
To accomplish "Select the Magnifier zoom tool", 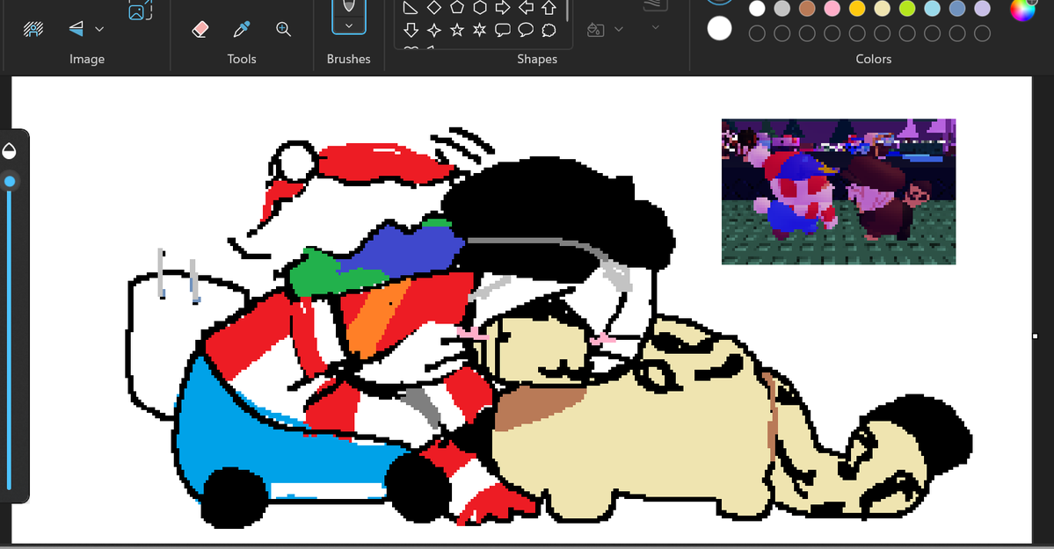I will click(x=283, y=29).
